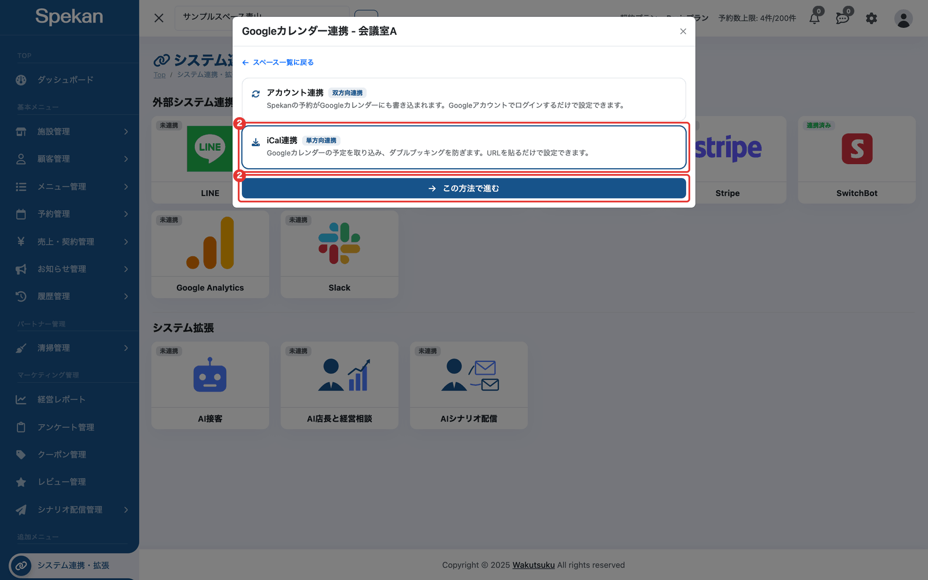Viewport: 928px width, 580px height.
Task: Click the お知らせ管理 megaphone icon
Action: click(21, 269)
